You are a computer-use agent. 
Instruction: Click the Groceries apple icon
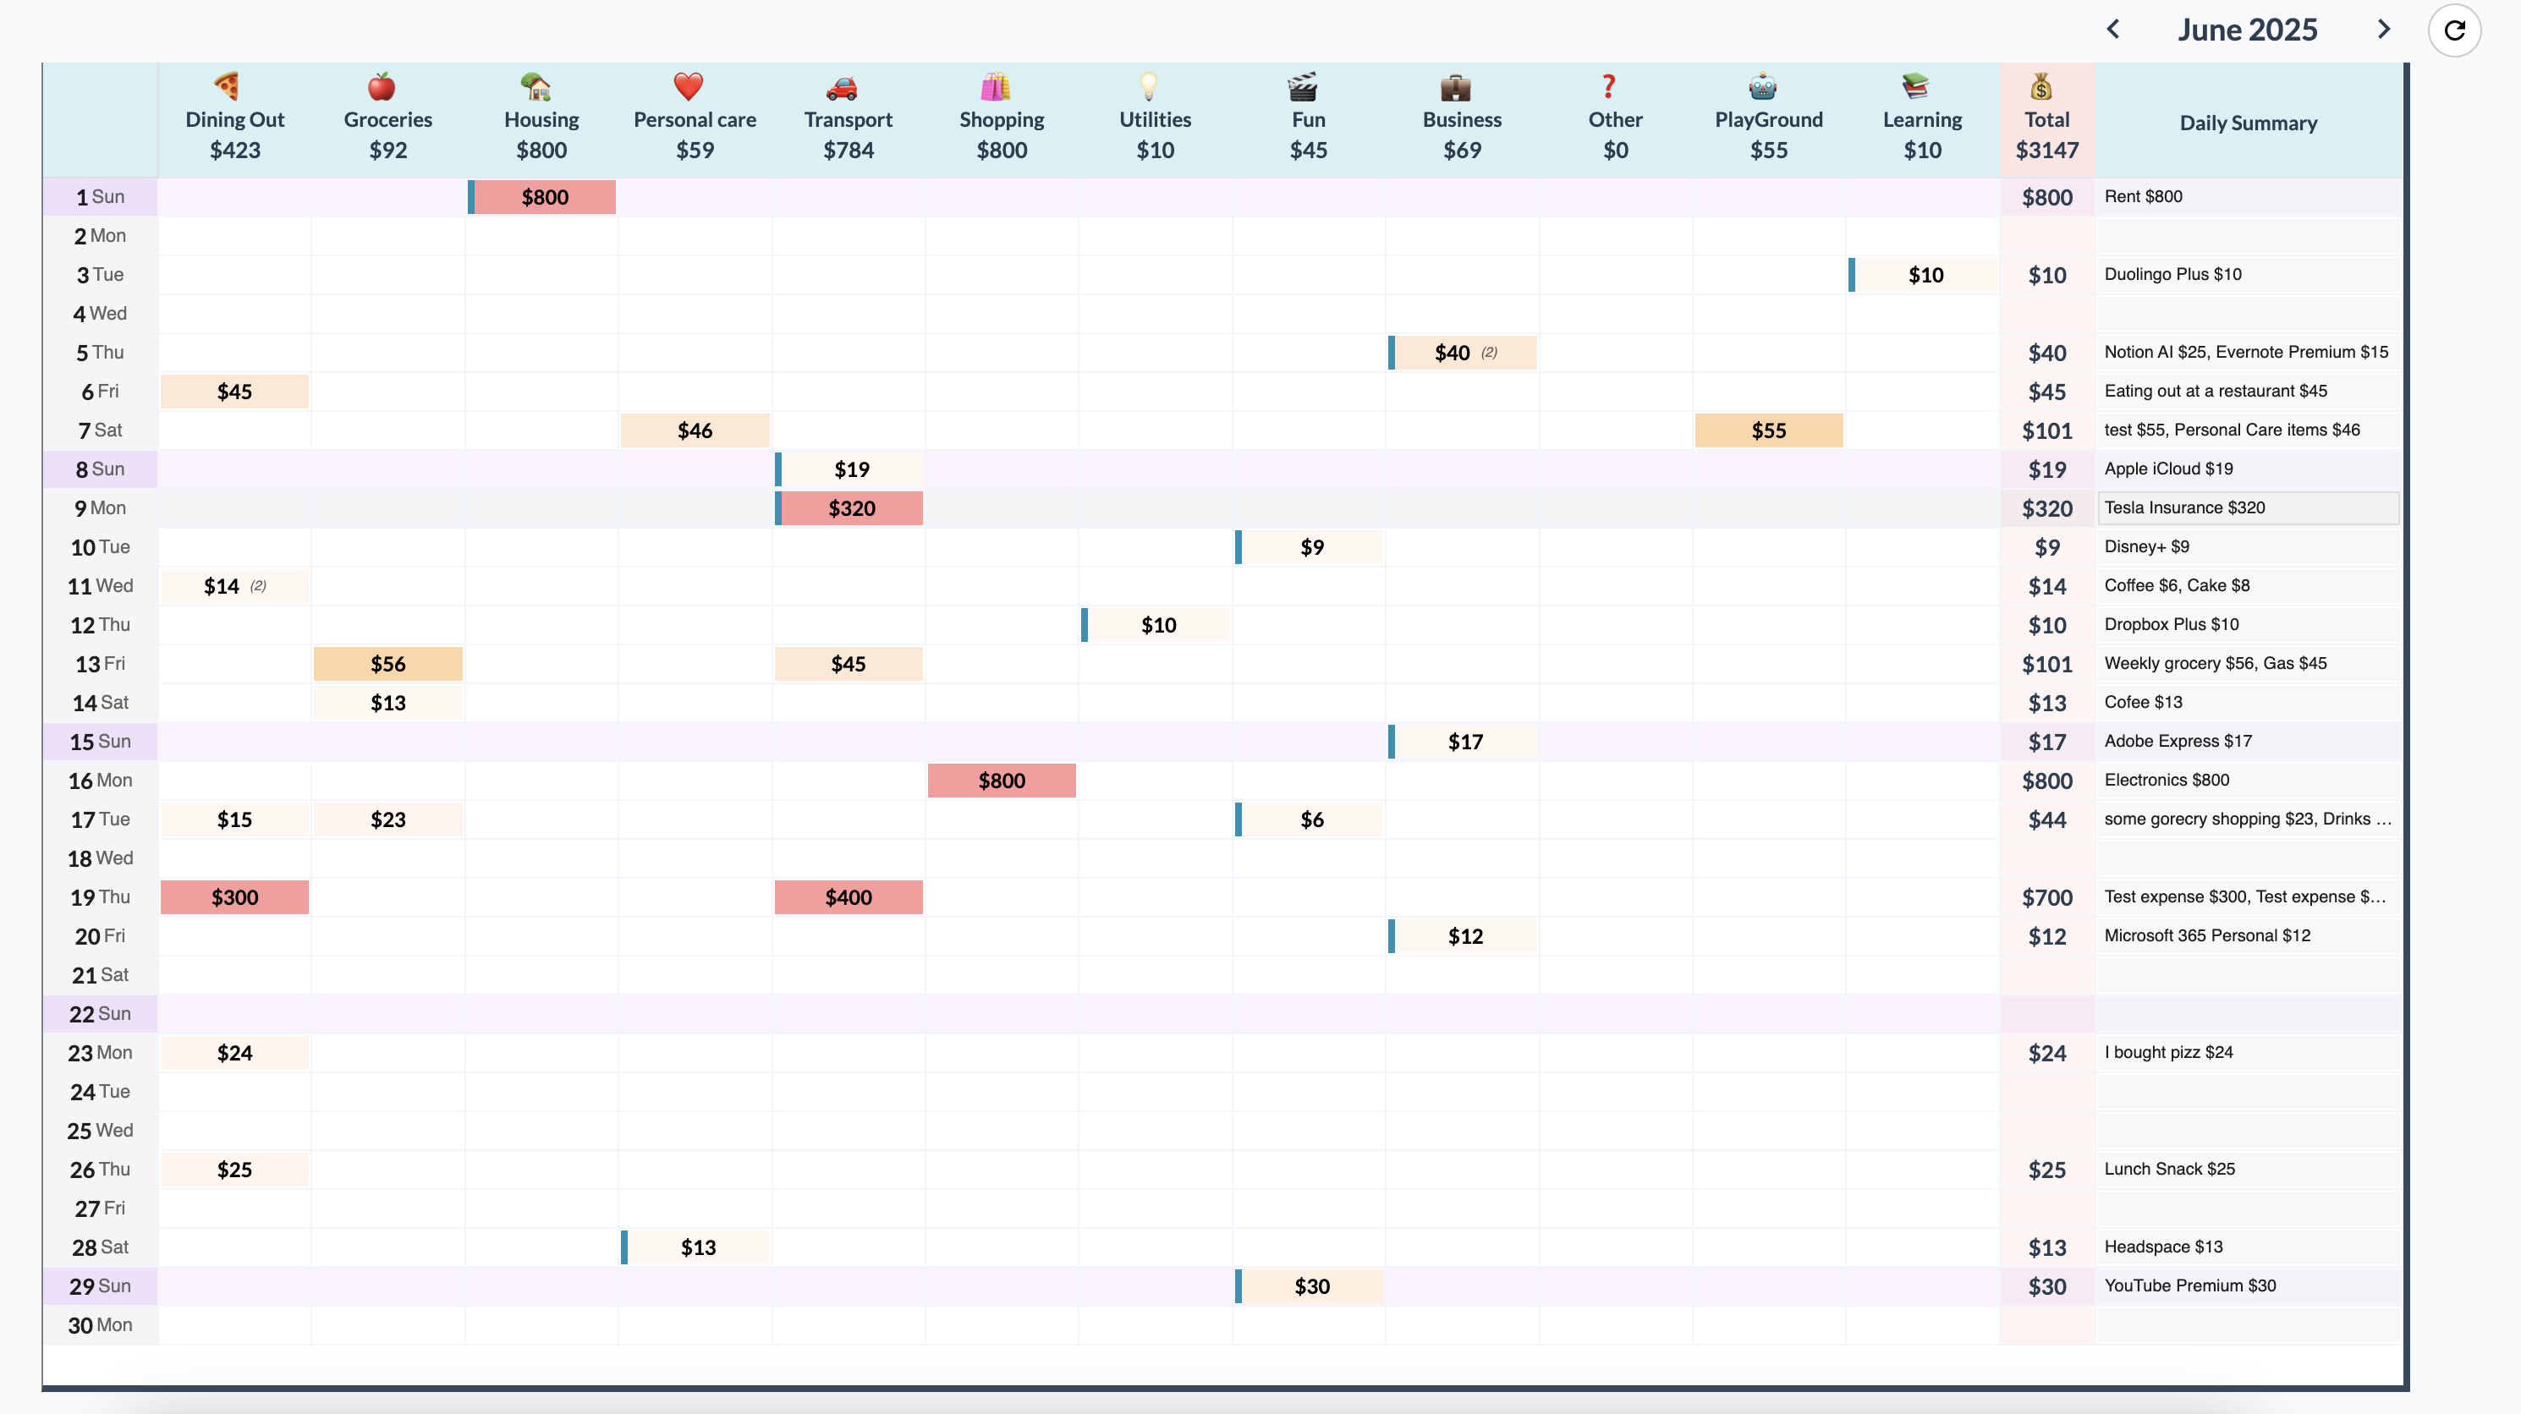[x=382, y=86]
